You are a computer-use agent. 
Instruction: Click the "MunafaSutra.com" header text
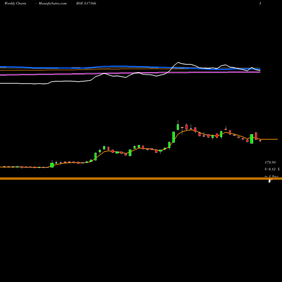52,3
